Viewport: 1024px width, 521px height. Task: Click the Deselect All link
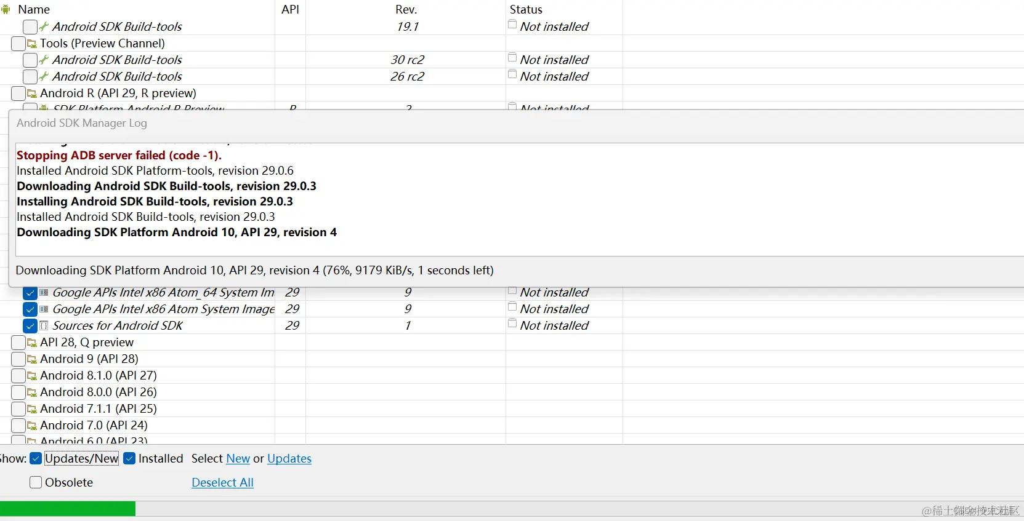pyautogui.click(x=222, y=482)
